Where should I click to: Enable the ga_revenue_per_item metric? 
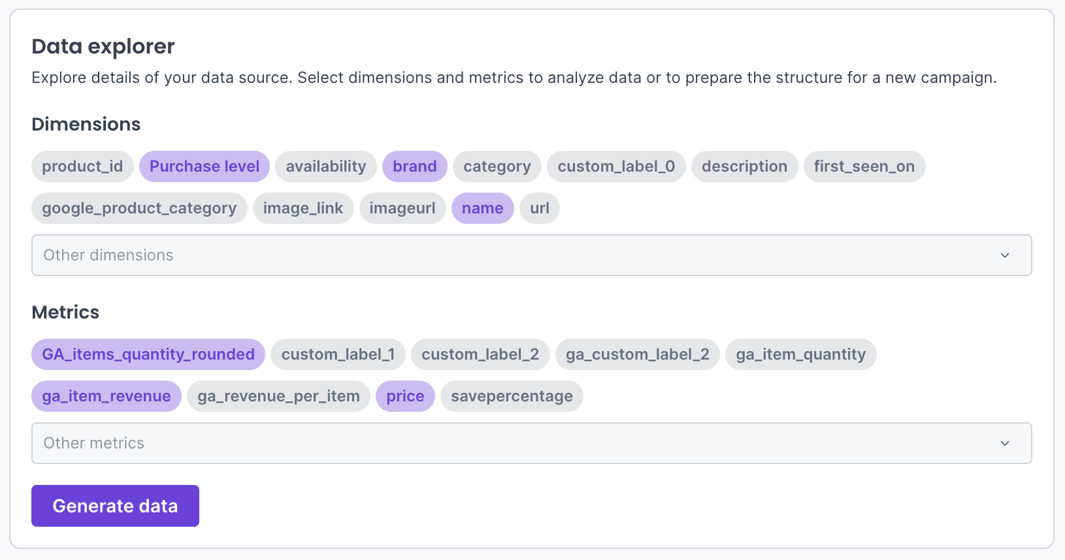coord(278,396)
